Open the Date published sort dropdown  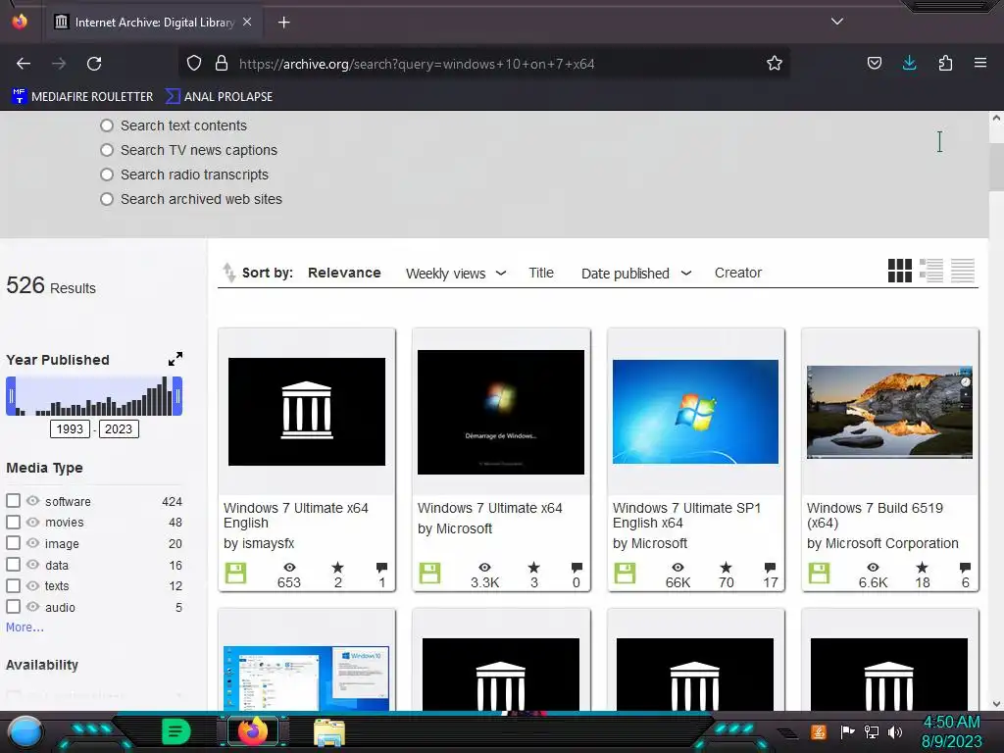(x=635, y=274)
